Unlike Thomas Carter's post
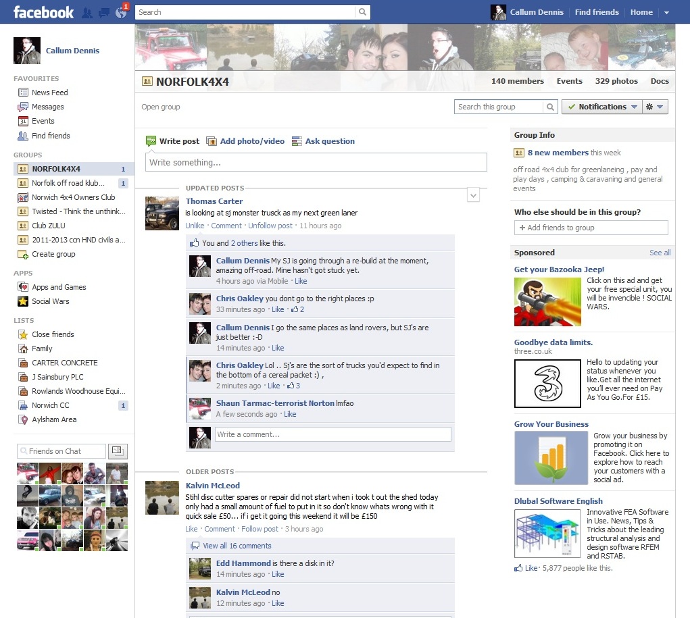This screenshot has height=618, width=690. [195, 226]
